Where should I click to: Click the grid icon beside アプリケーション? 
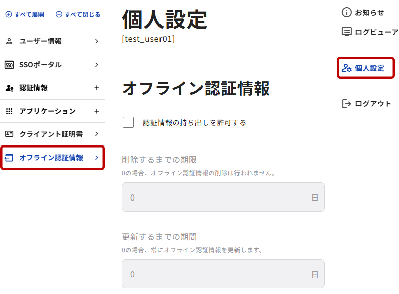point(9,111)
